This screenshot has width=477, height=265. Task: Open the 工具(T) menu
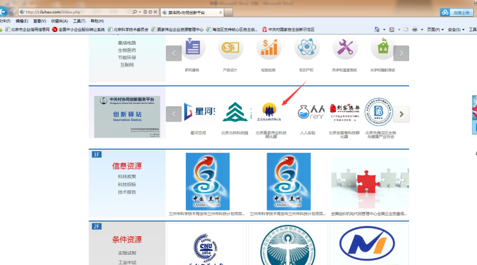tap(79, 21)
